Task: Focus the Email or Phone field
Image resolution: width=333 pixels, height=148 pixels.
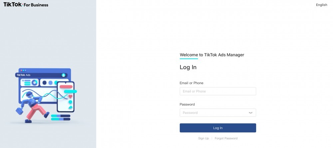Action: tap(218, 91)
